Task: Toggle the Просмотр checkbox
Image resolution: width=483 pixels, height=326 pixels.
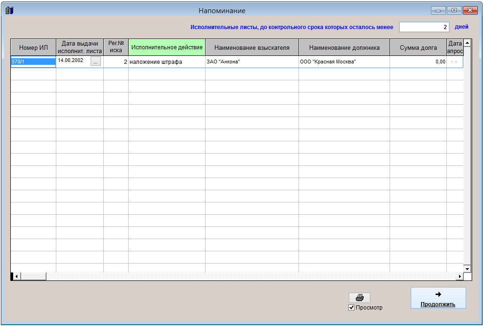Action: tap(351, 308)
